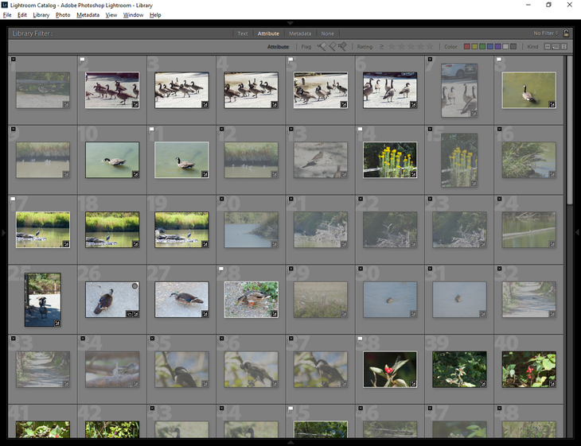581x446 pixels.
Task: Set rating filter to one star
Action: point(392,47)
